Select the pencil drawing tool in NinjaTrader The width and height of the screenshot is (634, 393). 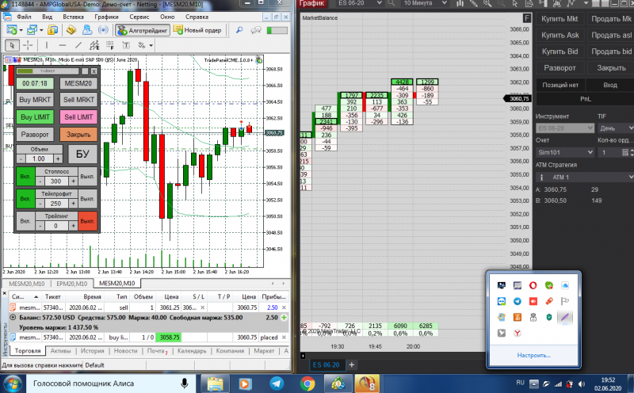pos(473,3)
